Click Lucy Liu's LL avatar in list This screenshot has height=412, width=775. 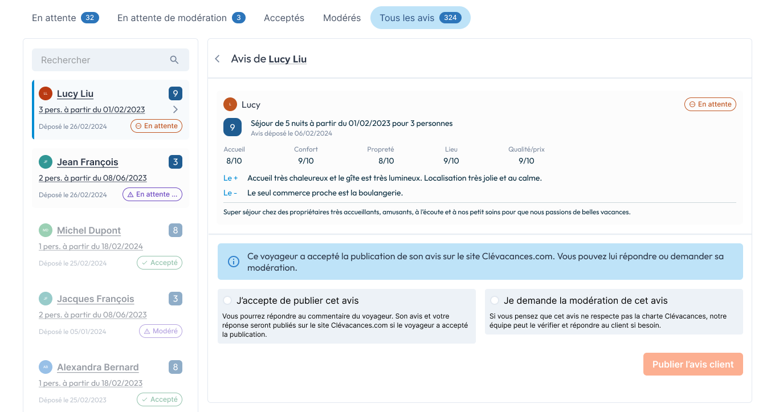click(46, 93)
